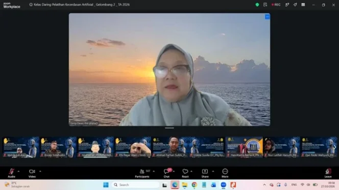Click the ENG language indicator

[x=294, y=184]
